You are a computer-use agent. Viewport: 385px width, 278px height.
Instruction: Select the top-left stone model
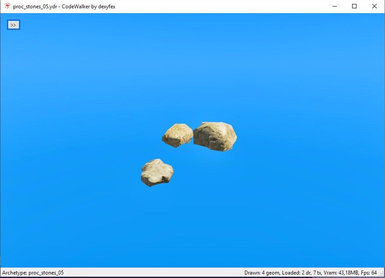[177, 135]
